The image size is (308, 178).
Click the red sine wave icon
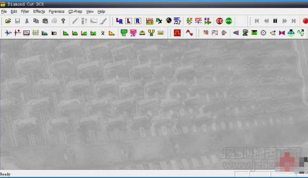[x=189, y=33]
